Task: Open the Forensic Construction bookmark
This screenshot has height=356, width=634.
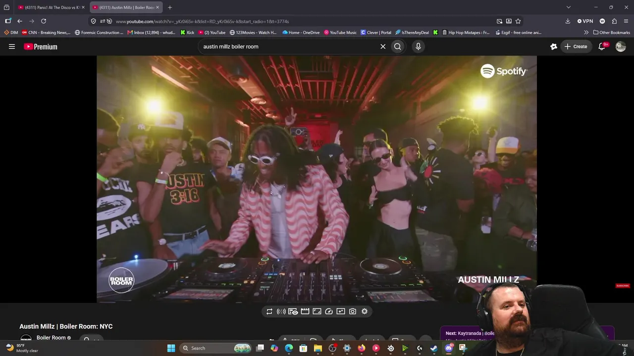Action: click(x=99, y=33)
